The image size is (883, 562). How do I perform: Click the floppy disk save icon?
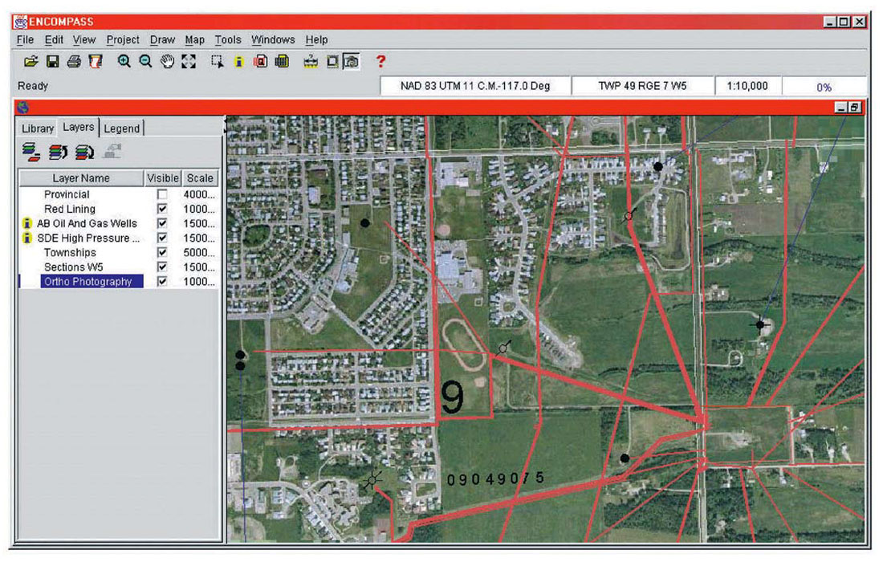click(52, 61)
